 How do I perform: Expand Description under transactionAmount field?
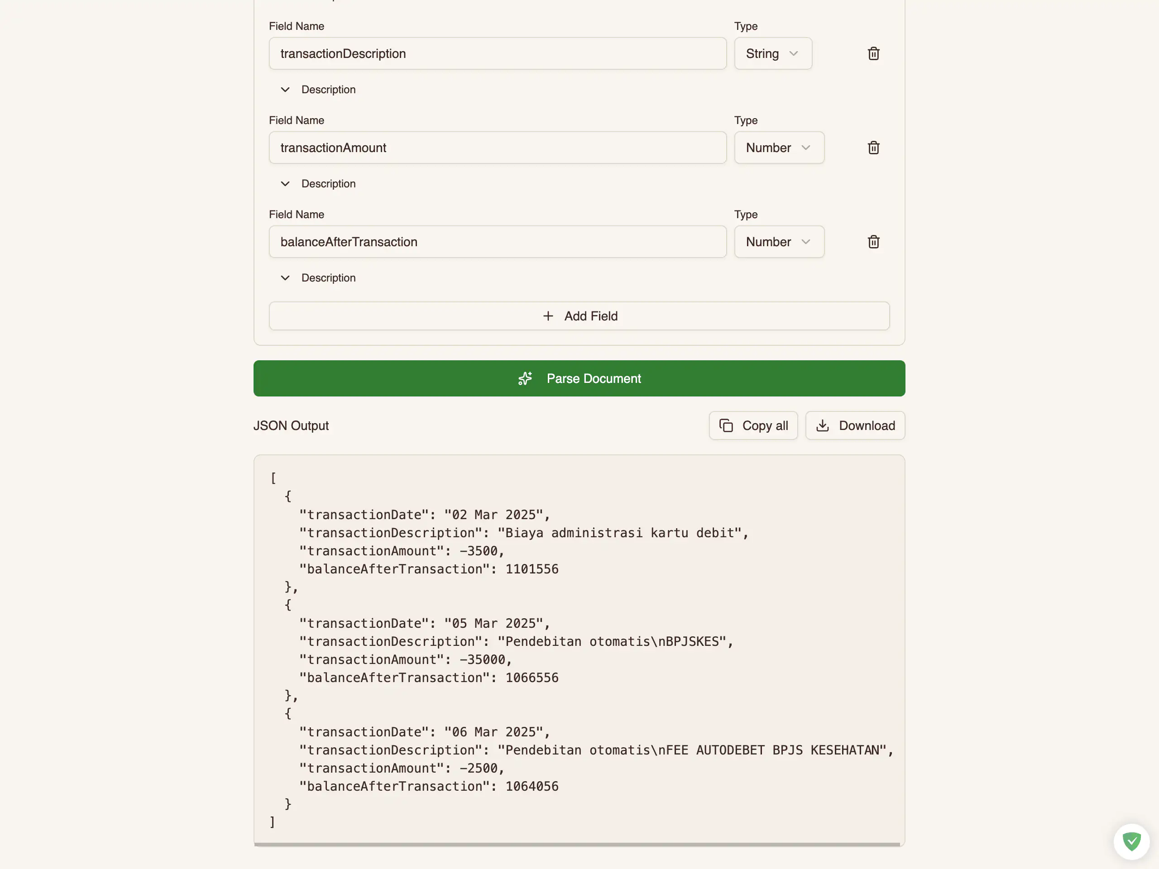[x=318, y=184]
